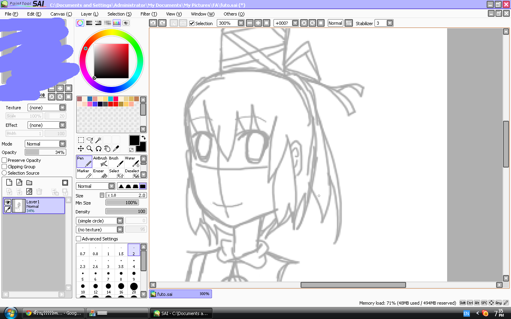
Task: Toggle the color wheel panel
Action: (x=80, y=23)
